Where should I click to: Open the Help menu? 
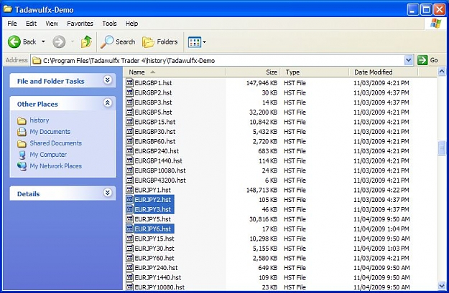coord(131,24)
